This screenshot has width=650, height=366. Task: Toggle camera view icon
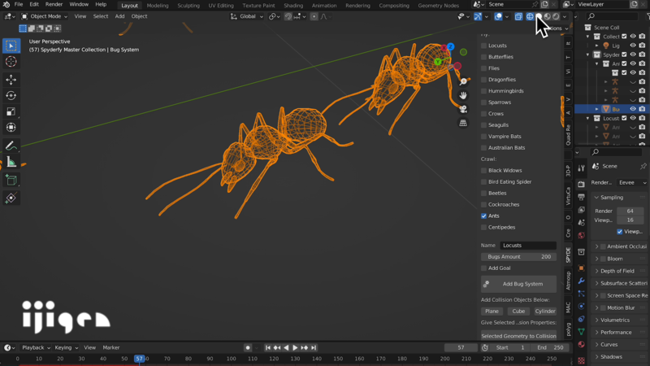coord(463,109)
